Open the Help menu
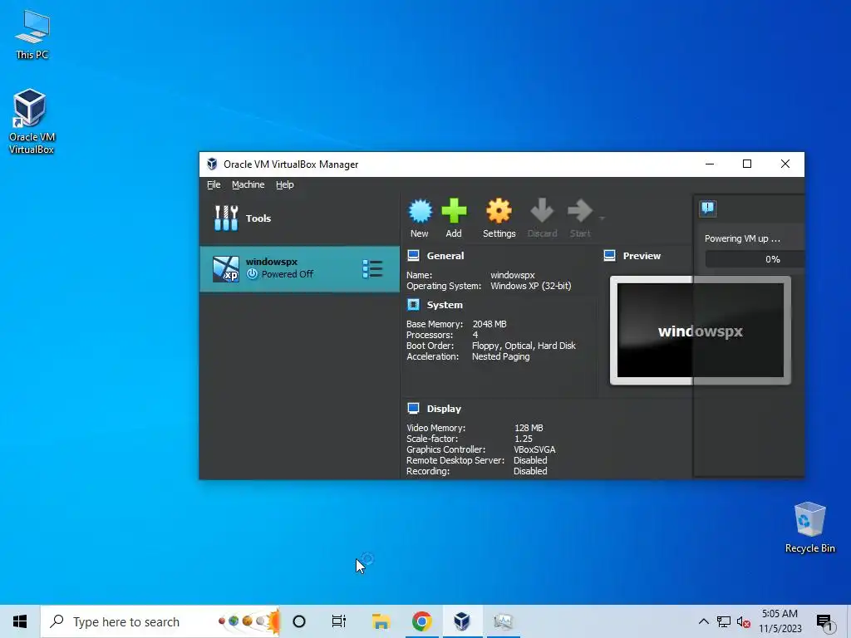The width and height of the screenshot is (851, 638). [284, 184]
